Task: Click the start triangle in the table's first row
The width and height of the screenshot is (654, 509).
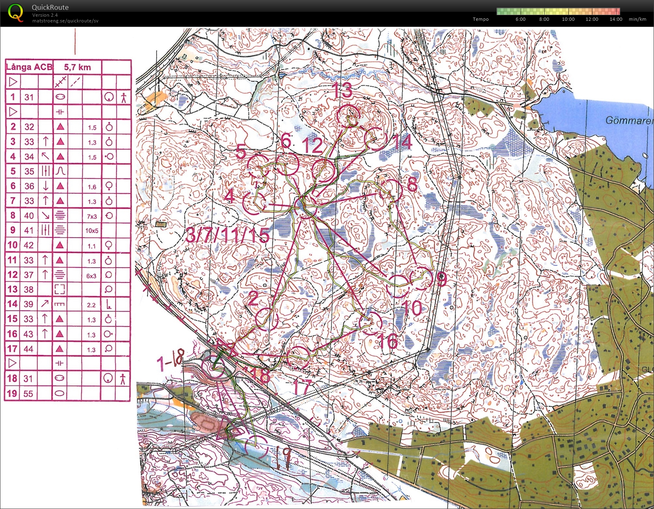Action: [x=13, y=82]
